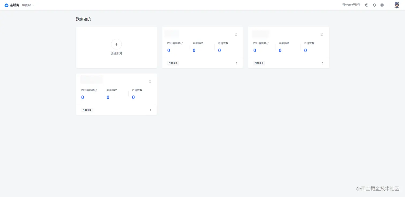The image size is (405, 197).
Task: Click the Node.js tag on the card below 创建服务
Action: pyautogui.click(x=87, y=110)
